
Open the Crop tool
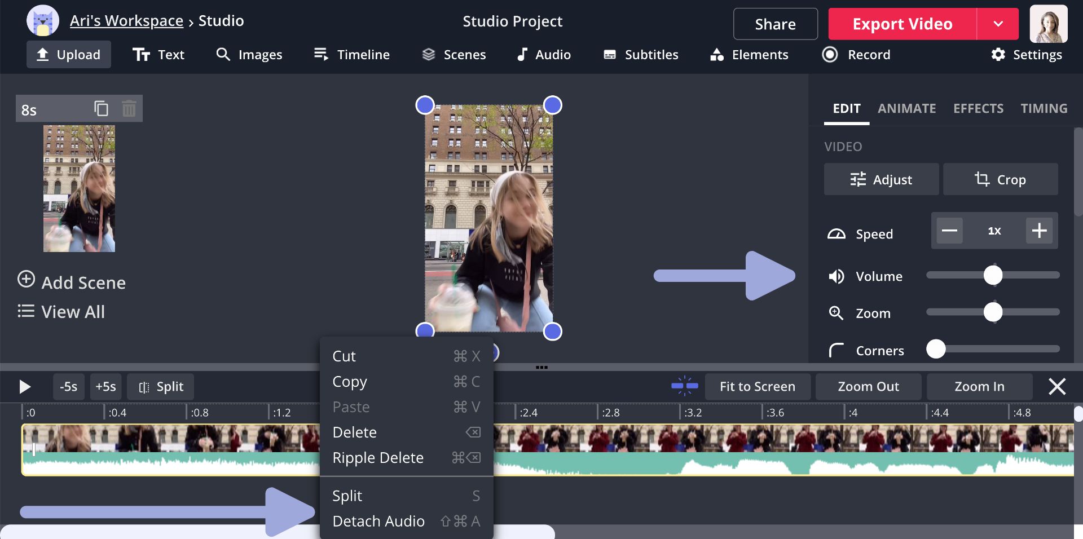point(1000,179)
